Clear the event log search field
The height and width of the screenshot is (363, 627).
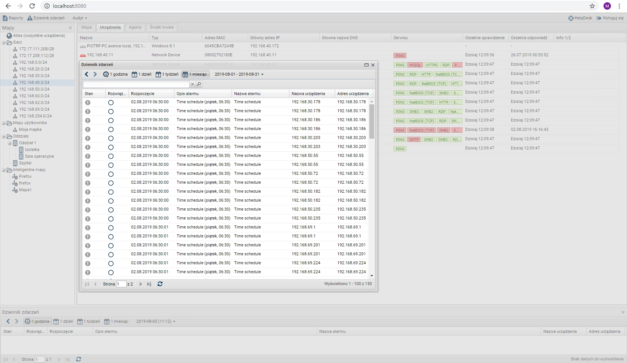click(x=192, y=84)
